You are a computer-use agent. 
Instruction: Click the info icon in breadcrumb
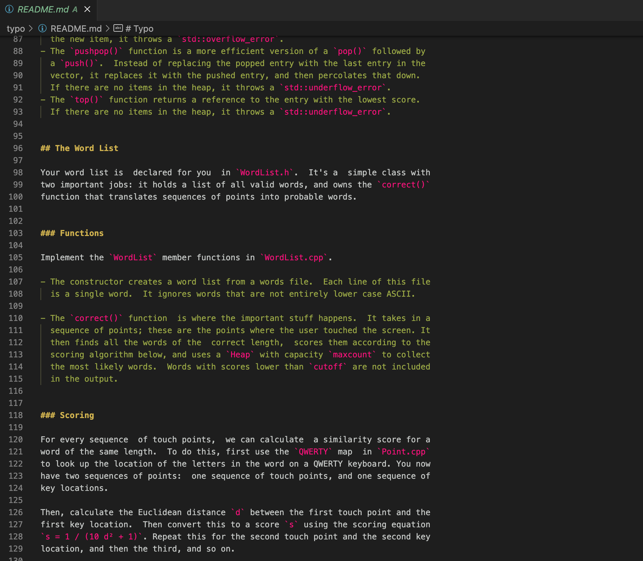point(43,28)
